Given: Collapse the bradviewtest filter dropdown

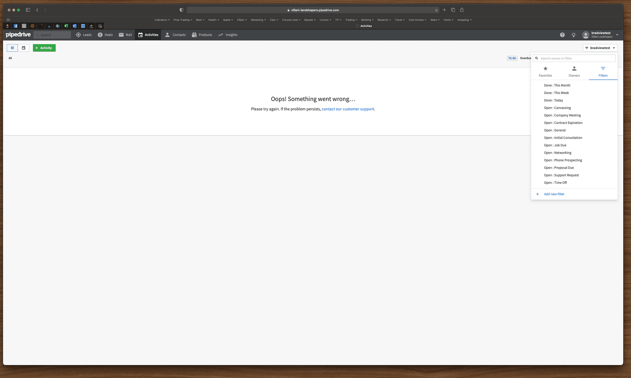Looking at the screenshot, I should tap(600, 48).
